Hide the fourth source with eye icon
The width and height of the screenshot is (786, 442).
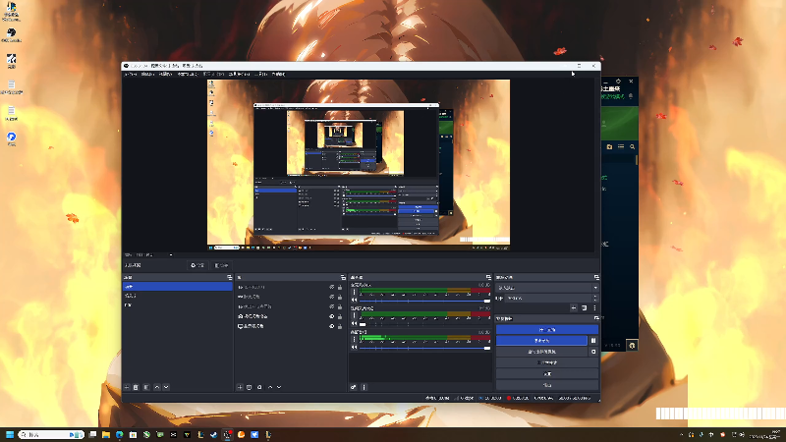(x=331, y=316)
